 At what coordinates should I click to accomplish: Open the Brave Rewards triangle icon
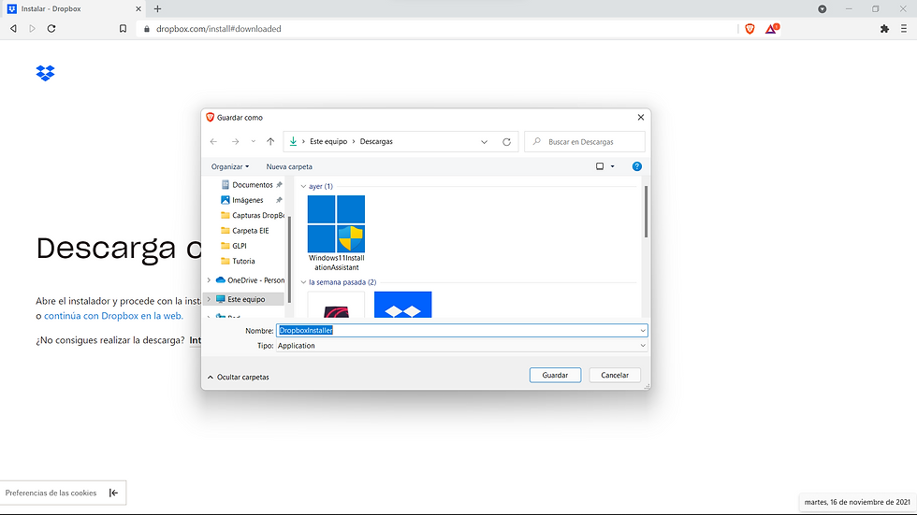pos(772,28)
